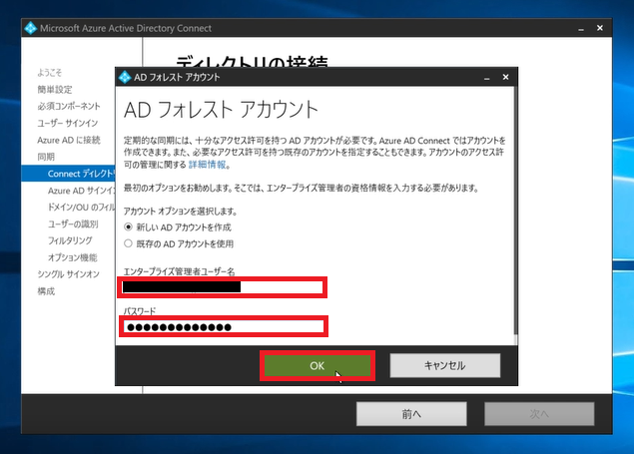Click the large AD フォレスト アカウント heading
Image resolution: width=634 pixels, height=454 pixels.
click(222, 110)
